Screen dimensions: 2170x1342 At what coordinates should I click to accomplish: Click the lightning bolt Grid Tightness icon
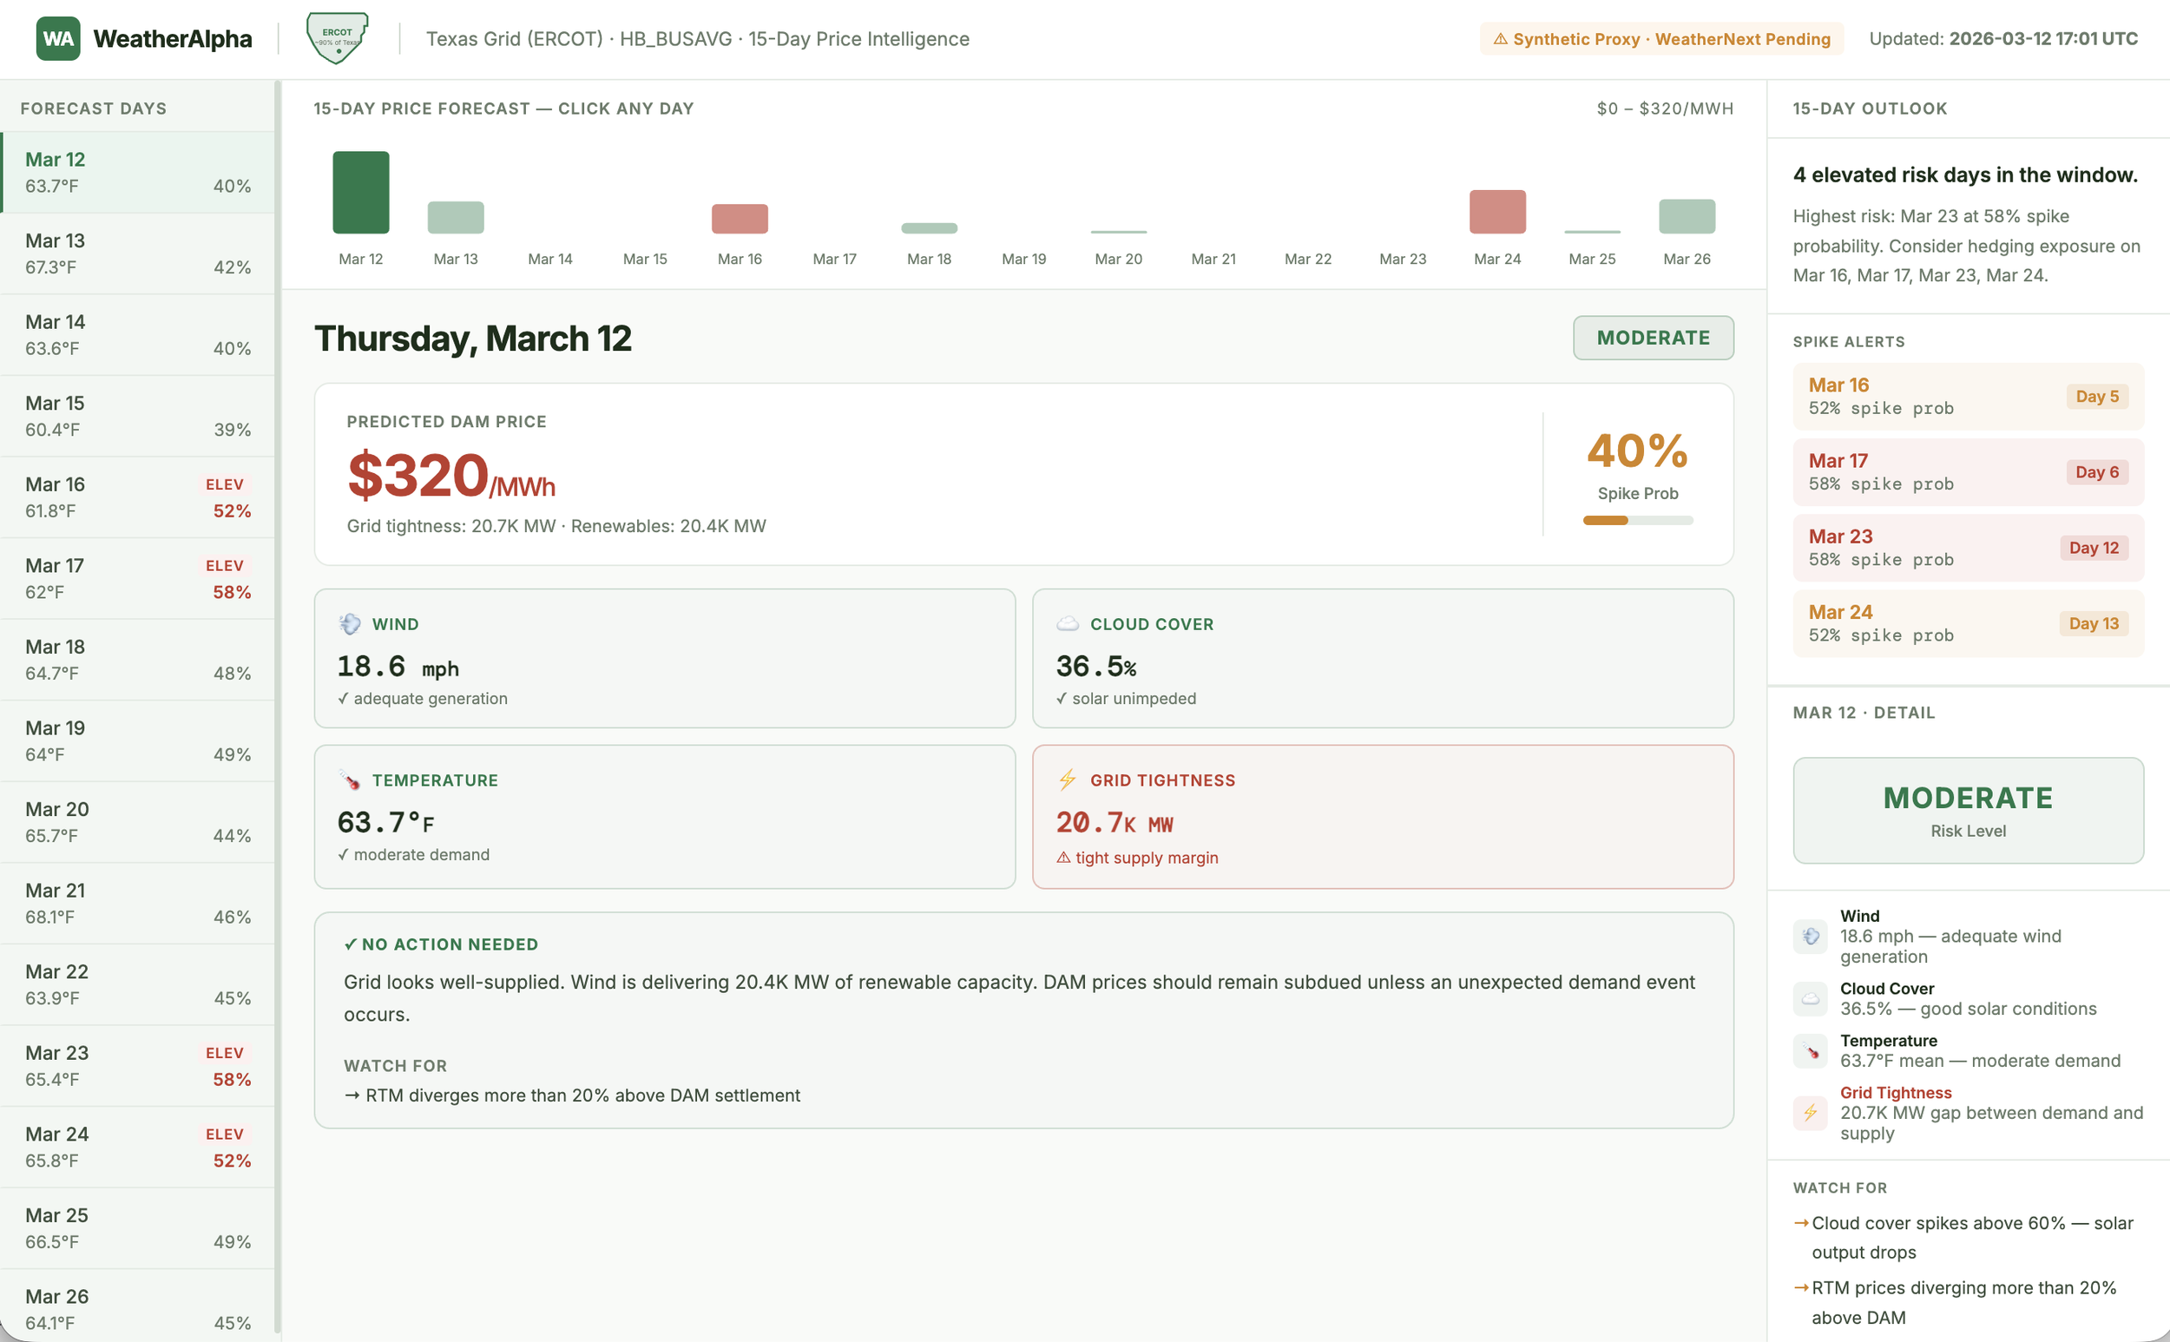pos(1068,780)
